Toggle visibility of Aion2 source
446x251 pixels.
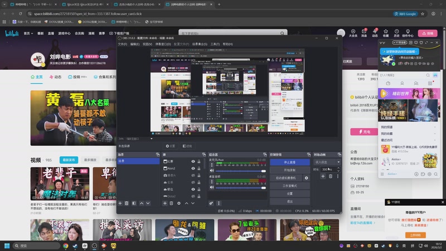pos(193,168)
